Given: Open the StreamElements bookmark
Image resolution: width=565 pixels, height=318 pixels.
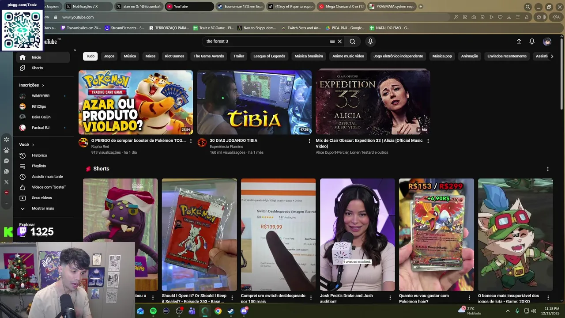Looking at the screenshot, I should [x=124, y=28].
